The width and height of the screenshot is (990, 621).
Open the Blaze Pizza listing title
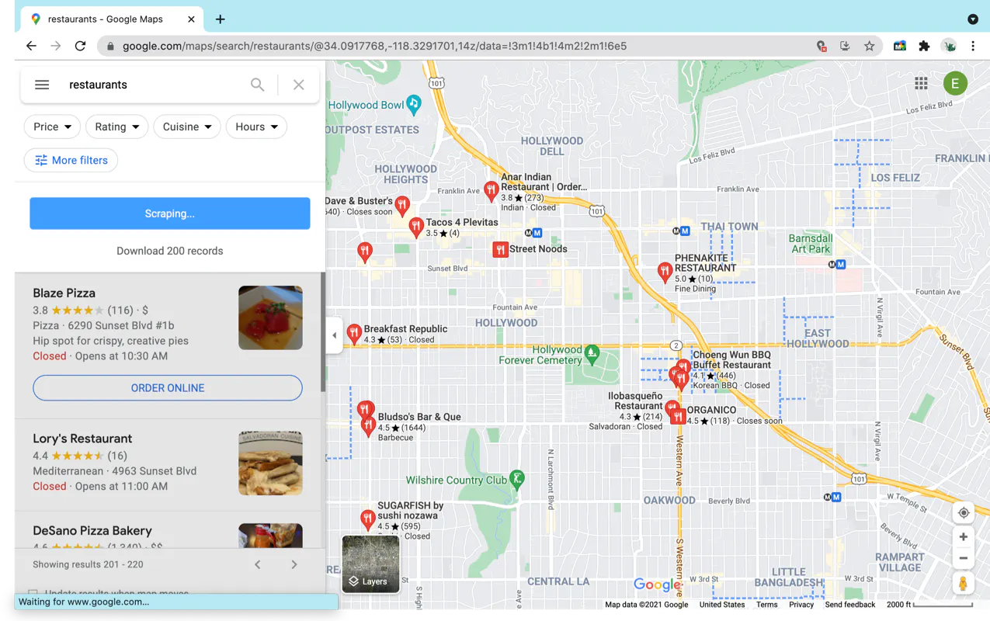click(64, 293)
